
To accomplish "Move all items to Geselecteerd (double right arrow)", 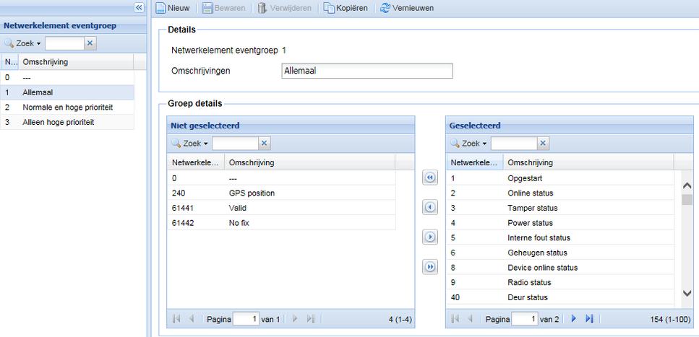I will [x=430, y=267].
